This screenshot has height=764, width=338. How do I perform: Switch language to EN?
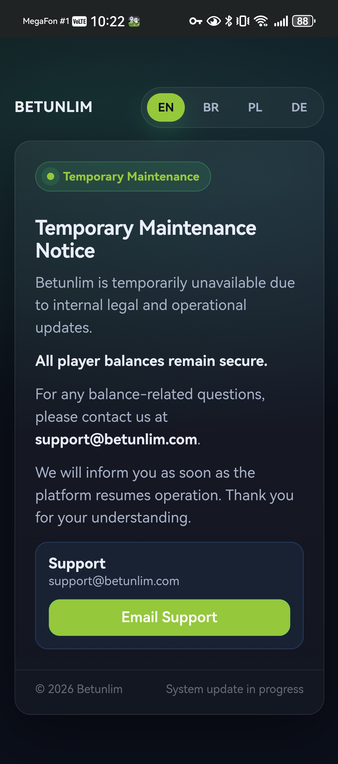[166, 107]
